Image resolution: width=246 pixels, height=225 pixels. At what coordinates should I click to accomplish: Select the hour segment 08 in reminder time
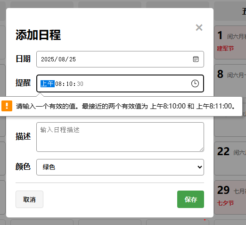pos(58,84)
